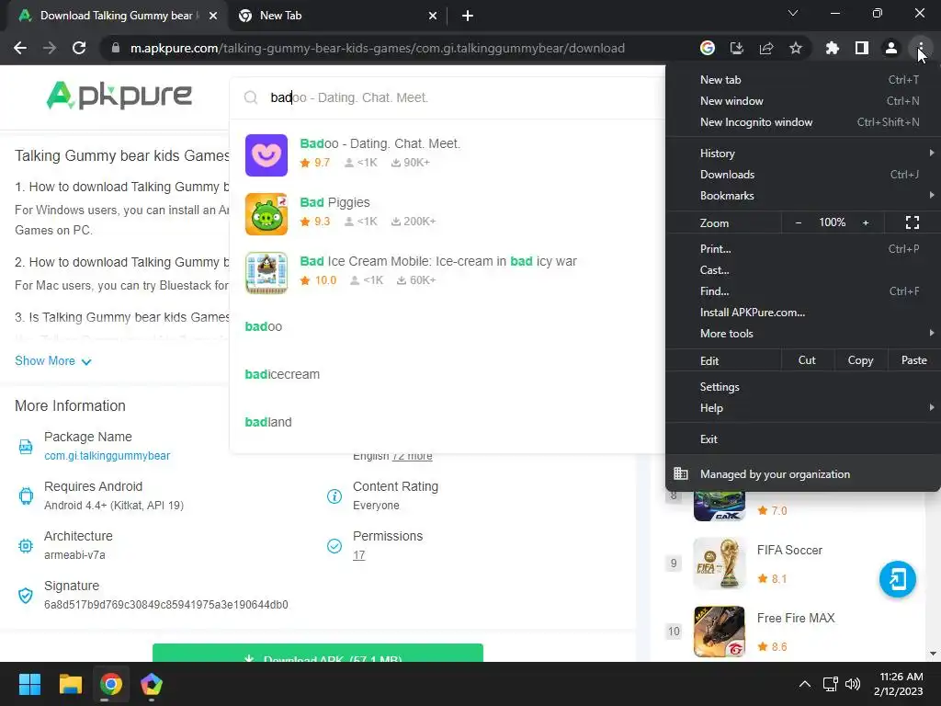Open a New Incognito window
941x706 pixels.
(803, 122)
